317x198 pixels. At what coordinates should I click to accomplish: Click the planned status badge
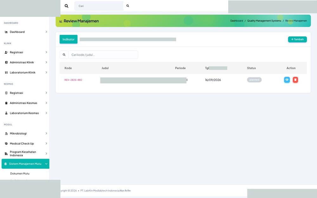point(254,80)
